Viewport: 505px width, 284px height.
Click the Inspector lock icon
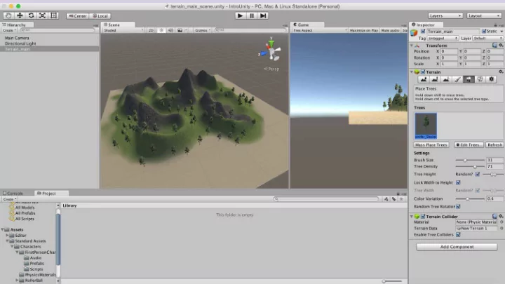tap(495, 25)
